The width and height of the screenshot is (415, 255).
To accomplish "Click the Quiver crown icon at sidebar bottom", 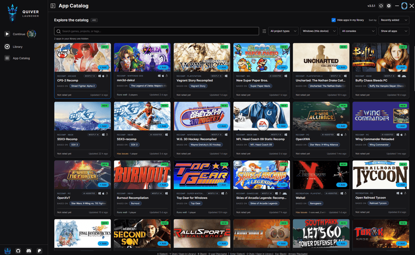I will coord(7,251).
